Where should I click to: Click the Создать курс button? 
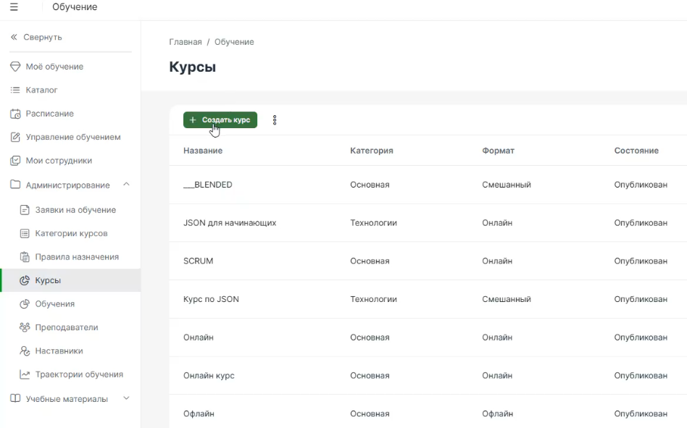(x=220, y=120)
